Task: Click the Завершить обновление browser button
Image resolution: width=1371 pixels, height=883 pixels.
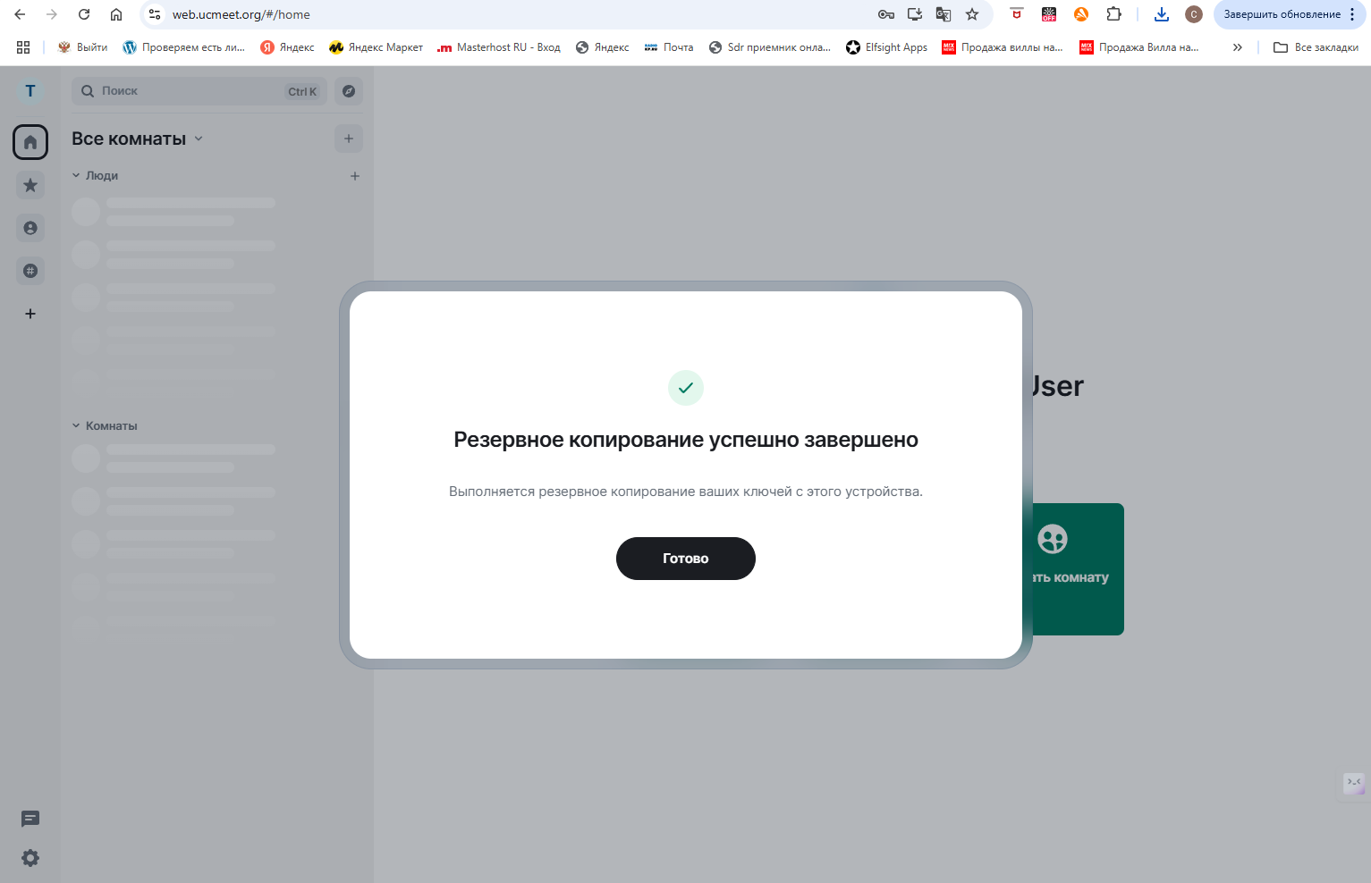Action: pyautogui.click(x=1283, y=14)
